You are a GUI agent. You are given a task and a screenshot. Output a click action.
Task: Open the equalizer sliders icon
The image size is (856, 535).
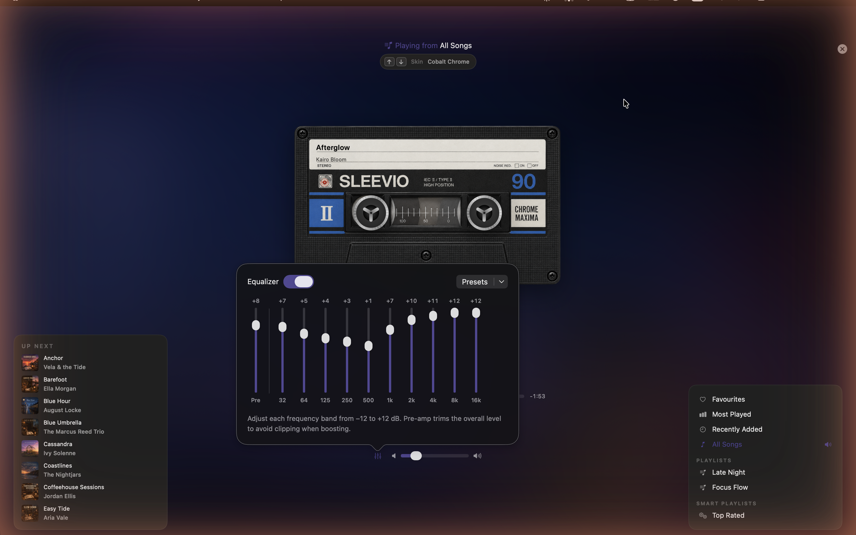(378, 456)
